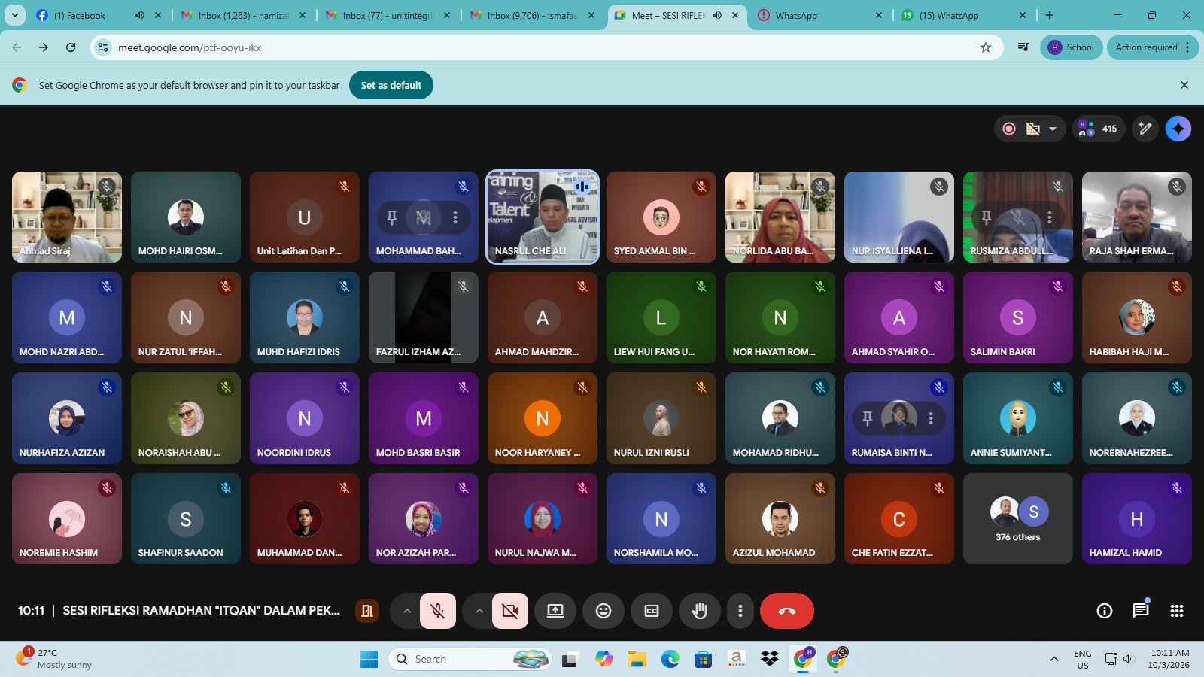Open the in-call chat panel
The image size is (1204, 677).
(1140, 611)
